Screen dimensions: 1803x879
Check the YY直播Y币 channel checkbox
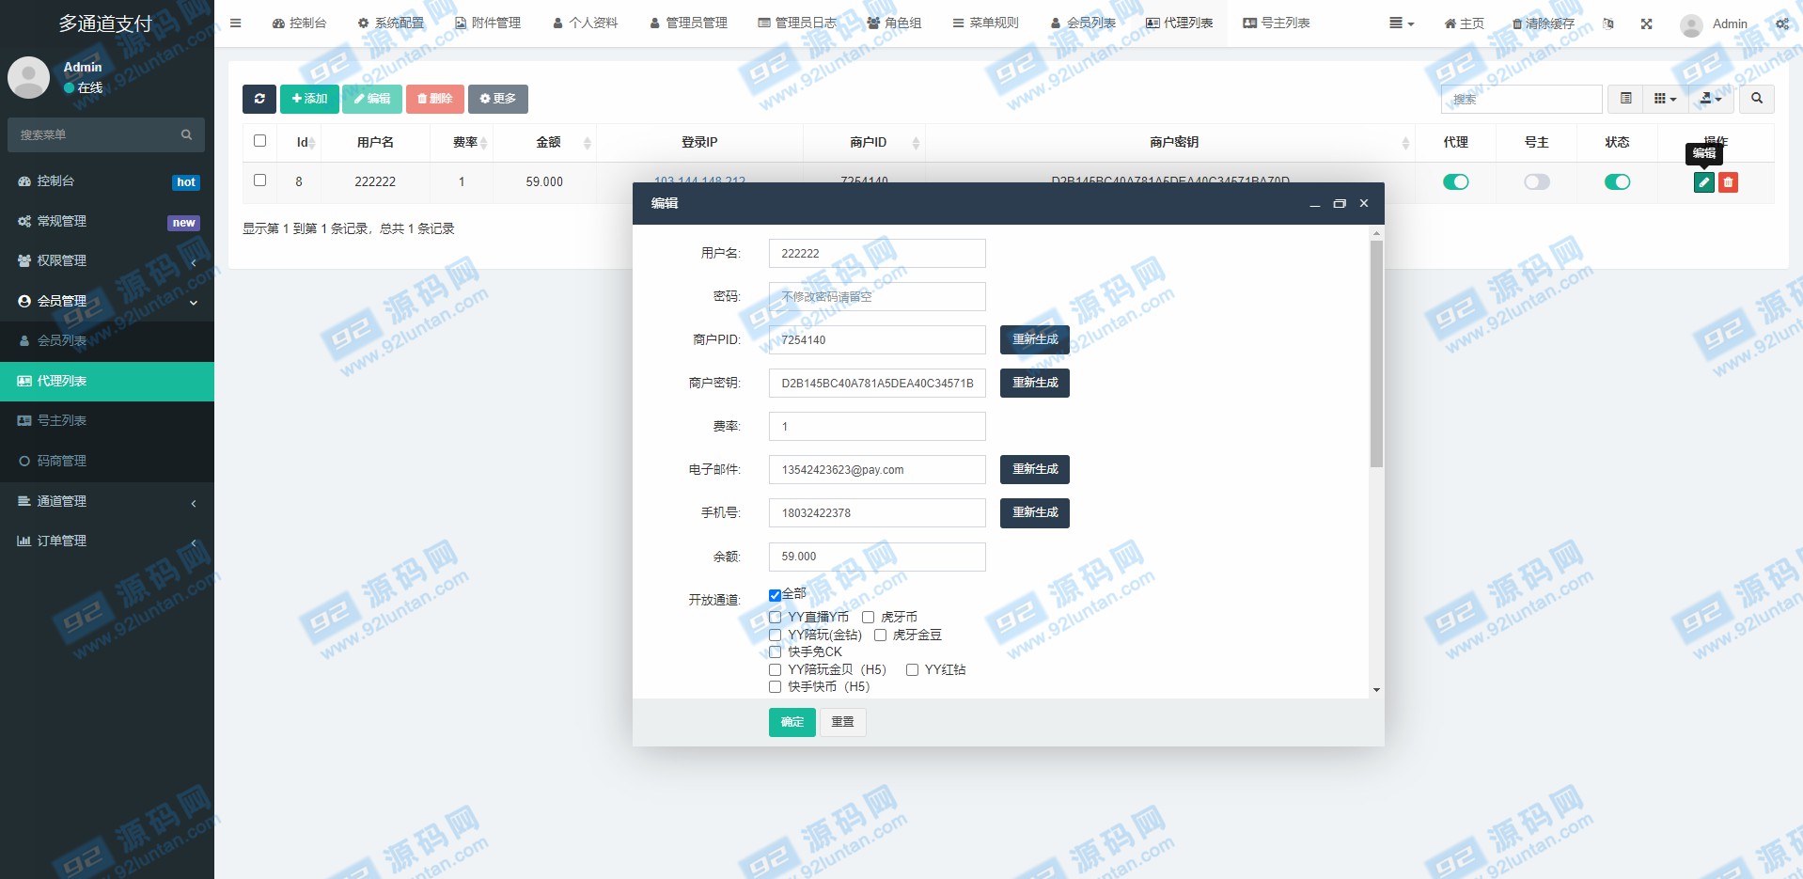[775, 618]
